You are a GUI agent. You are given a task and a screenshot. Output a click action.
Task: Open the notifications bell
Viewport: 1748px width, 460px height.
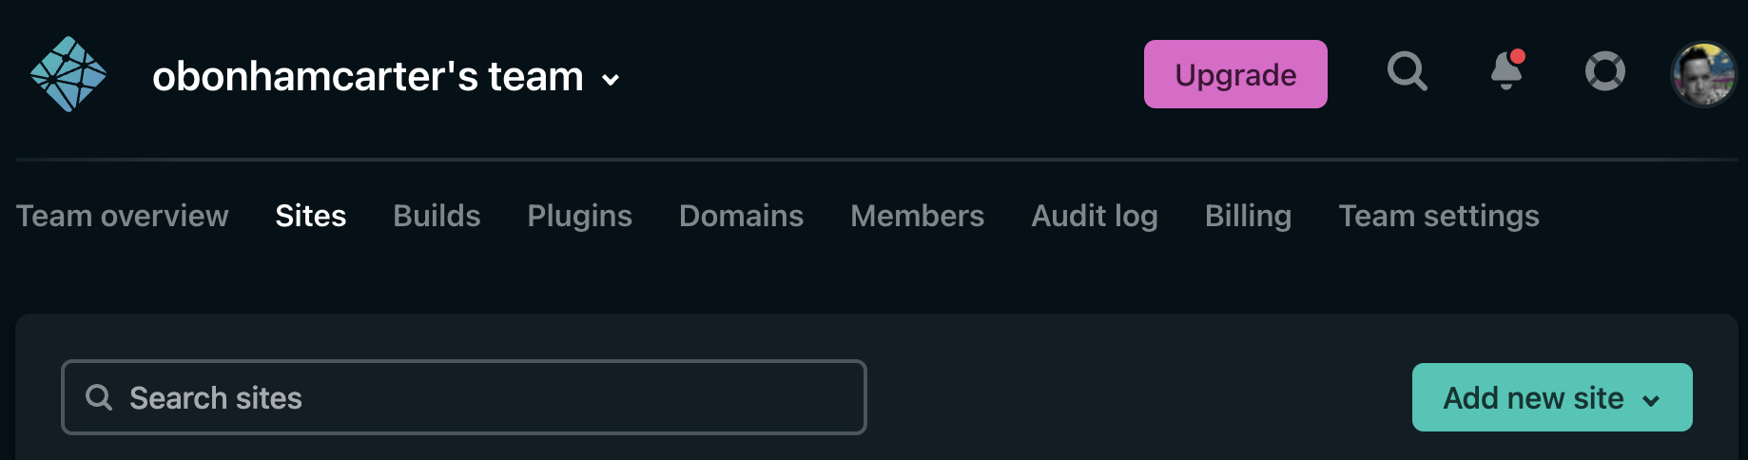pos(1506,71)
